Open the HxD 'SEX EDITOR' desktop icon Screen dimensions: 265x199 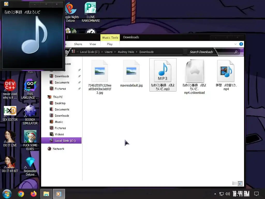(10, 113)
